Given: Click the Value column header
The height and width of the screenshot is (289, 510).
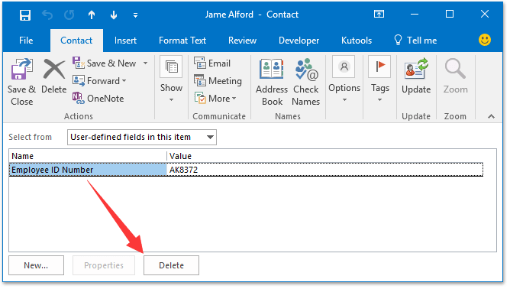Looking at the screenshot, I should click(x=332, y=156).
